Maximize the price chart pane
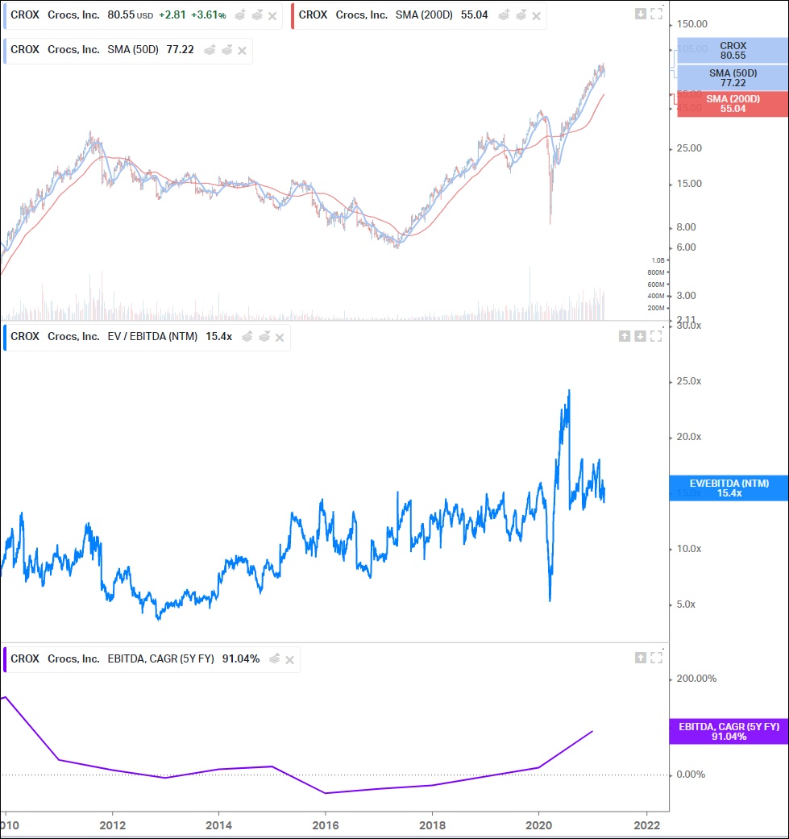789x839 pixels. (x=656, y=14)
